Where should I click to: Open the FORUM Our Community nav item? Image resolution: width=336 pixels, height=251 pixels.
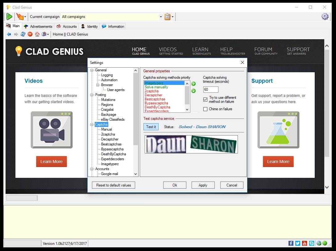(x=266, y=51)
